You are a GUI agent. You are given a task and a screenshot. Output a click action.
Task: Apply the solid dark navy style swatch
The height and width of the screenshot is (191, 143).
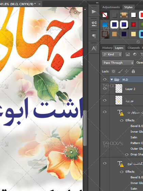124,34
